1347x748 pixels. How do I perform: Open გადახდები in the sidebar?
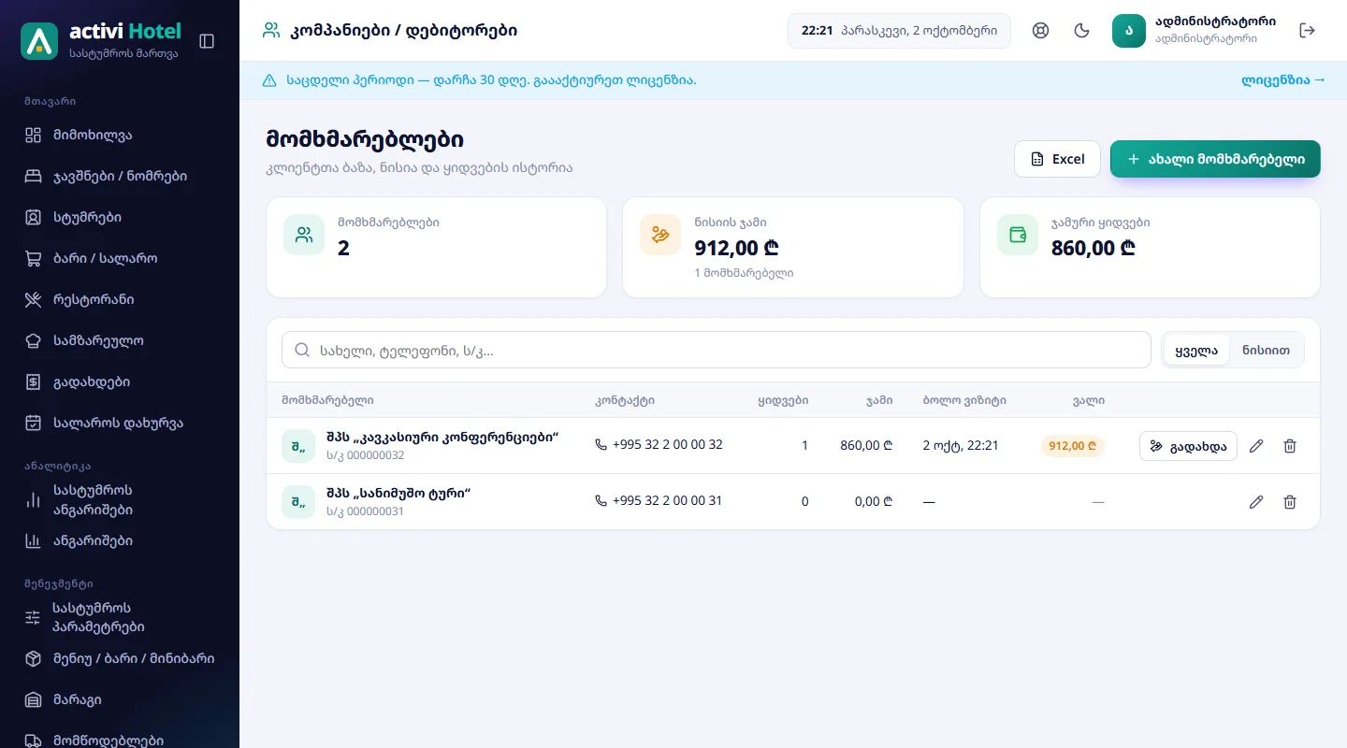pyautogui.click(x=120, y=381)
